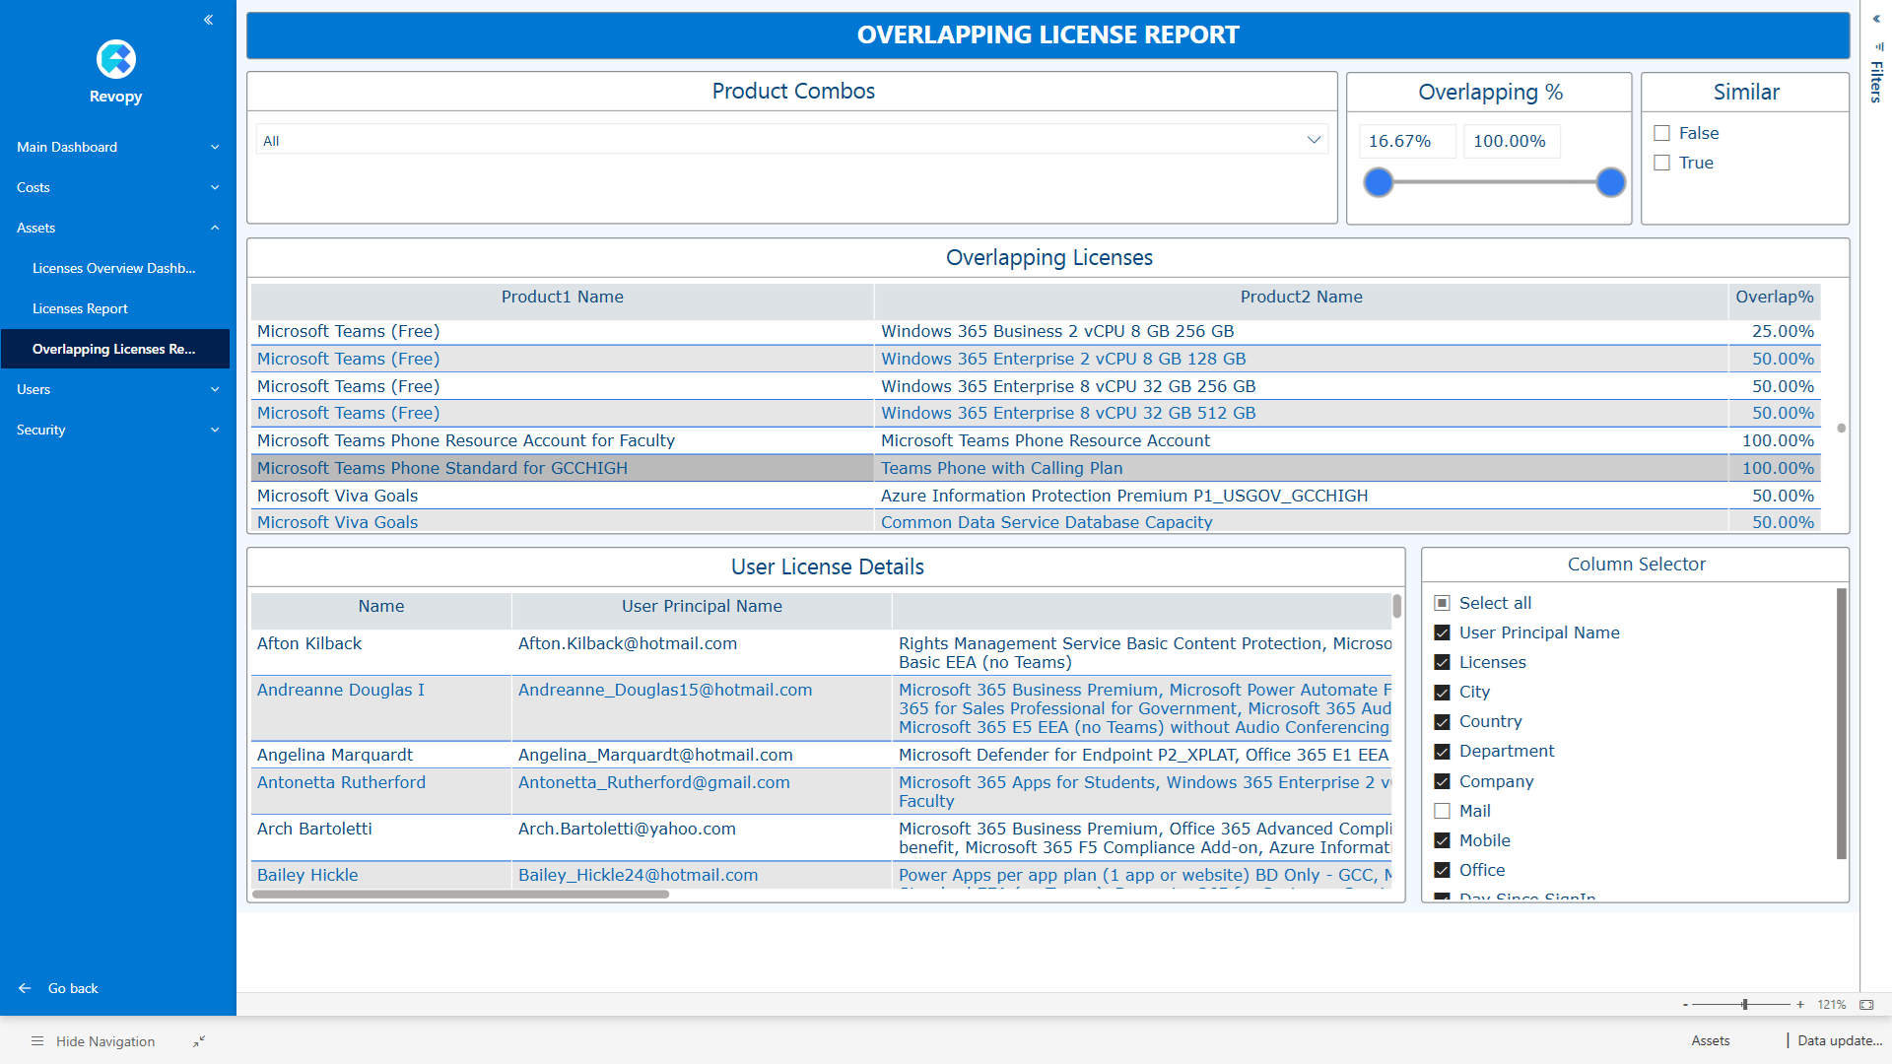The image size is (1892, 1064).
Task: Uncheck Office column checkbox
Action: pyautogui.click(x=1443, y=870)
